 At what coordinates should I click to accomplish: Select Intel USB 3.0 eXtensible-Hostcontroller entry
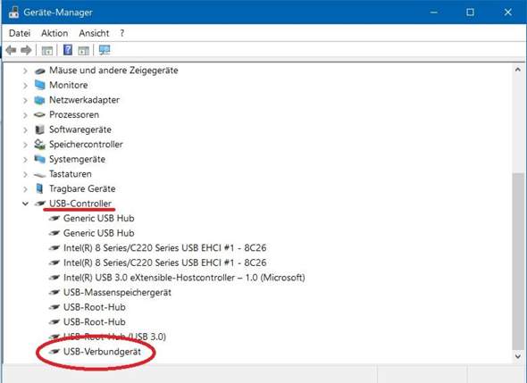tap(184, 278)
